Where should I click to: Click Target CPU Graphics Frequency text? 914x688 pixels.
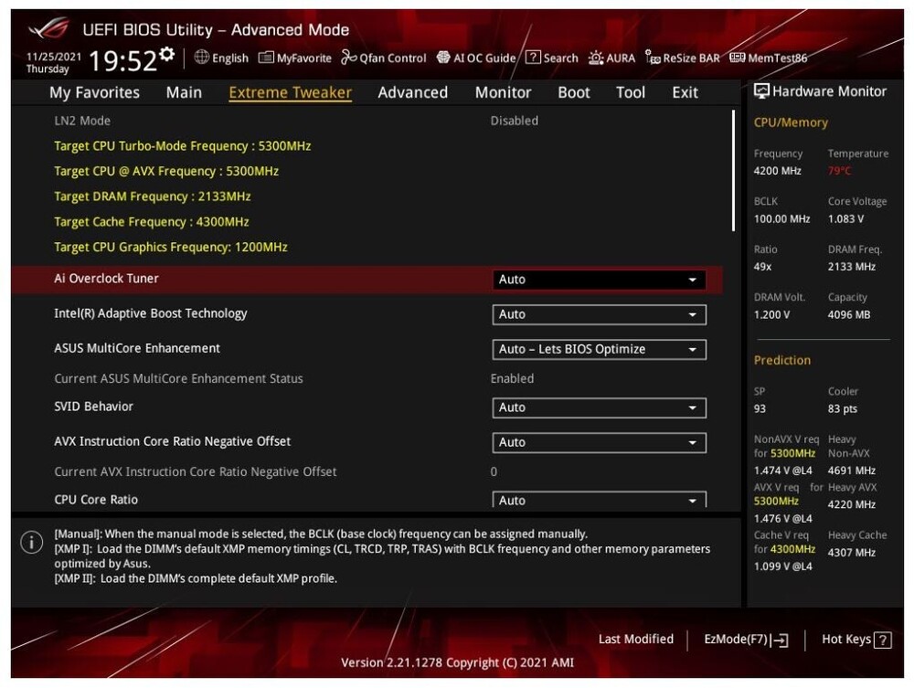tap(171, 247)
